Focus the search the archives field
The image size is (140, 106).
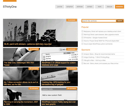pyautogui.click(x=99, y=21)
